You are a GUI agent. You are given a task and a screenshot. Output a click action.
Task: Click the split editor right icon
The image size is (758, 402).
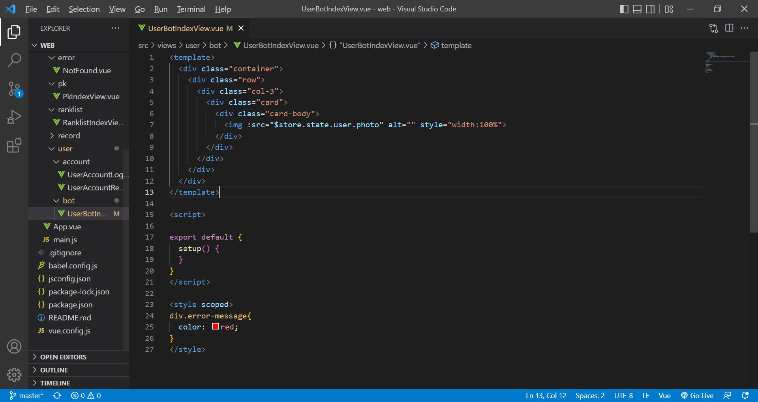coord(729,28)
